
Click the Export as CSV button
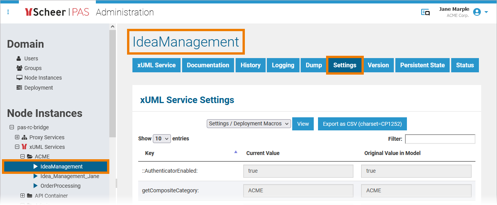point(362,124)
